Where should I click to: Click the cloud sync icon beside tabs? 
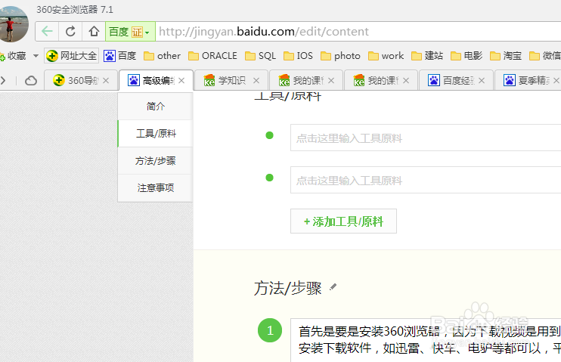(x=31, y=81)
